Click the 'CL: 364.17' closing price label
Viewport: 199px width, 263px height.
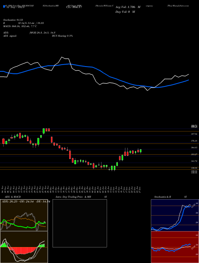pyautogui.click(x=74, y=7)
